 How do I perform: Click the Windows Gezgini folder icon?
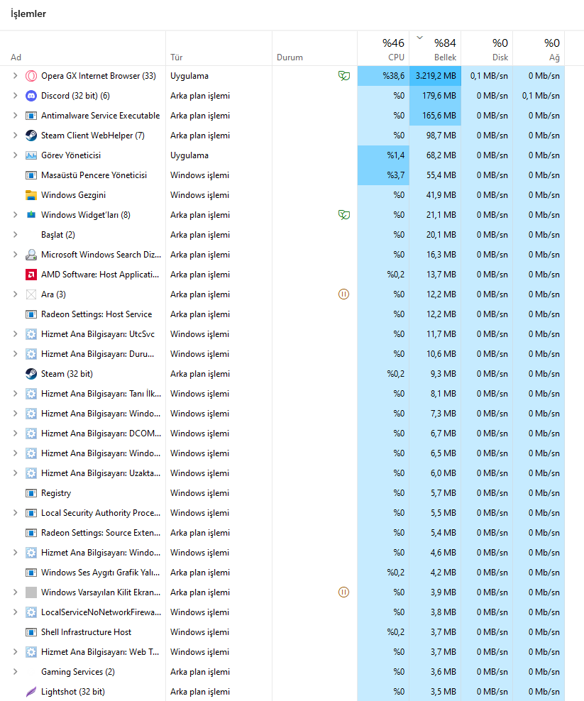31,195
